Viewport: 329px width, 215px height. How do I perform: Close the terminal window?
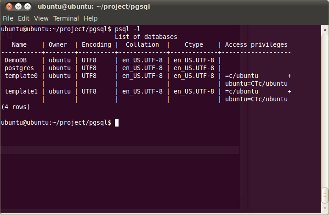pos(8,7)
